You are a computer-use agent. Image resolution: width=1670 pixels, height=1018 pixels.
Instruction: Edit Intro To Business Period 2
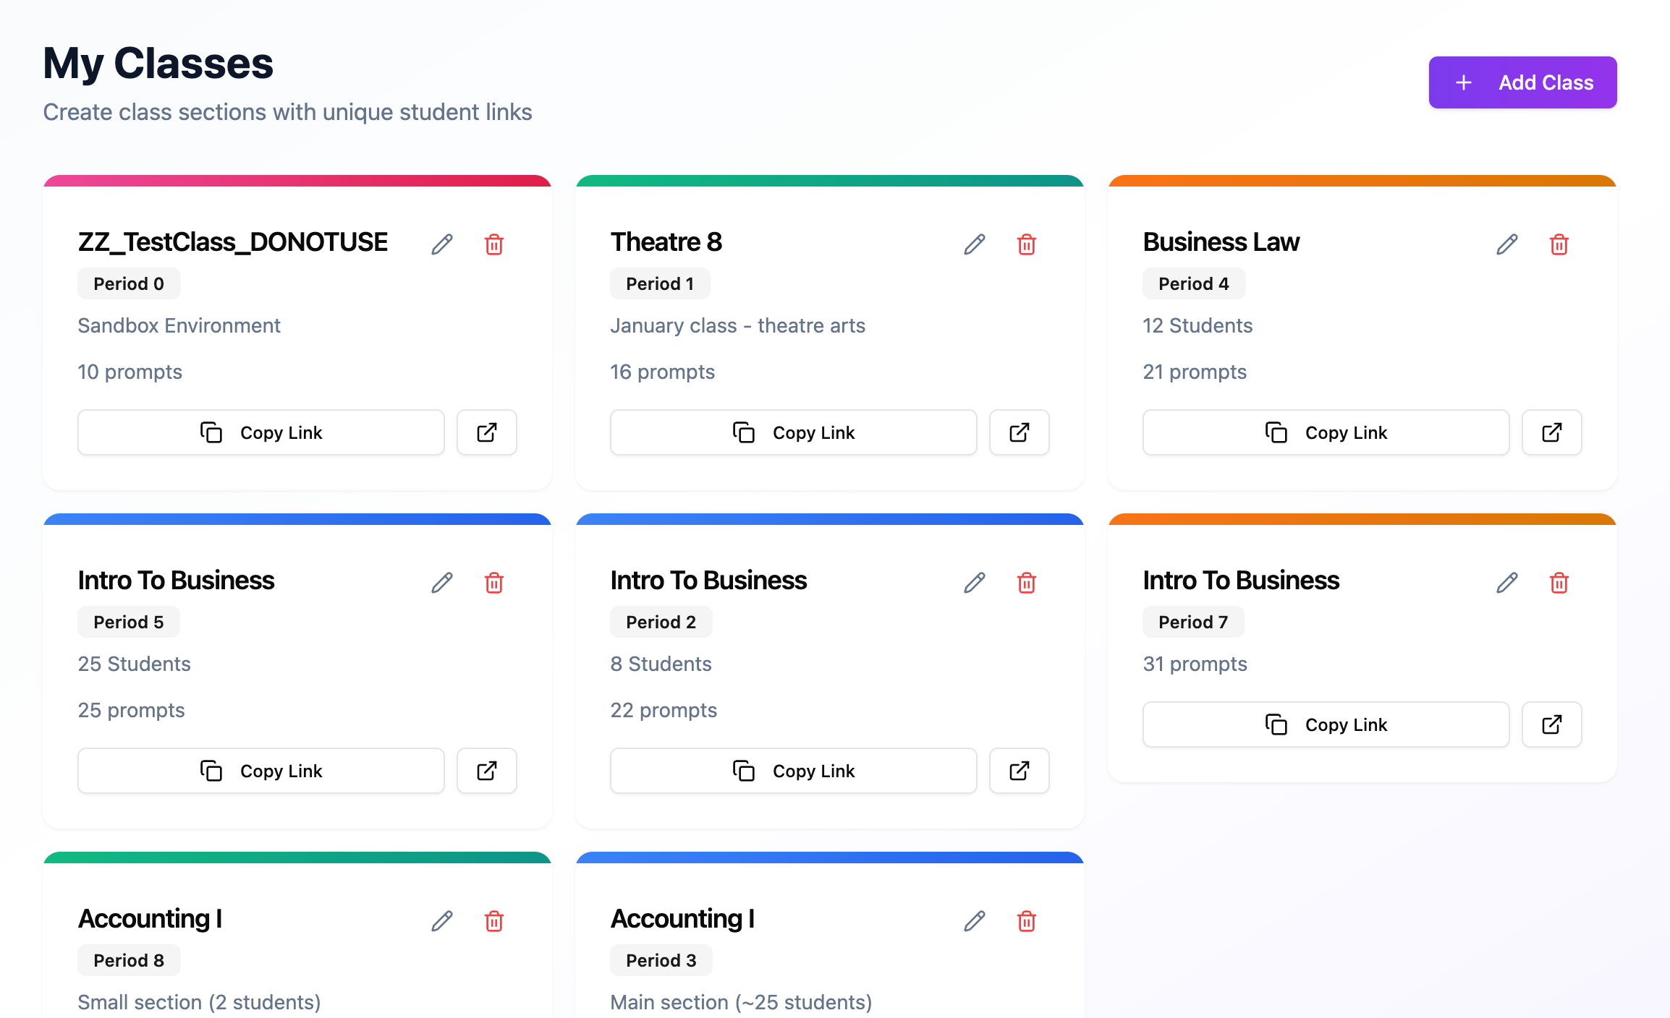(x=975, y=583)
